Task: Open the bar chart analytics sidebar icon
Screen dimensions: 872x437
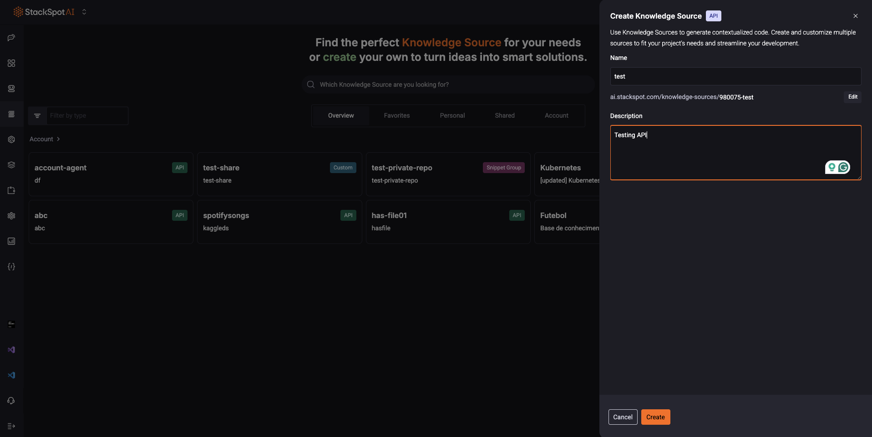Action: (11, 241)
